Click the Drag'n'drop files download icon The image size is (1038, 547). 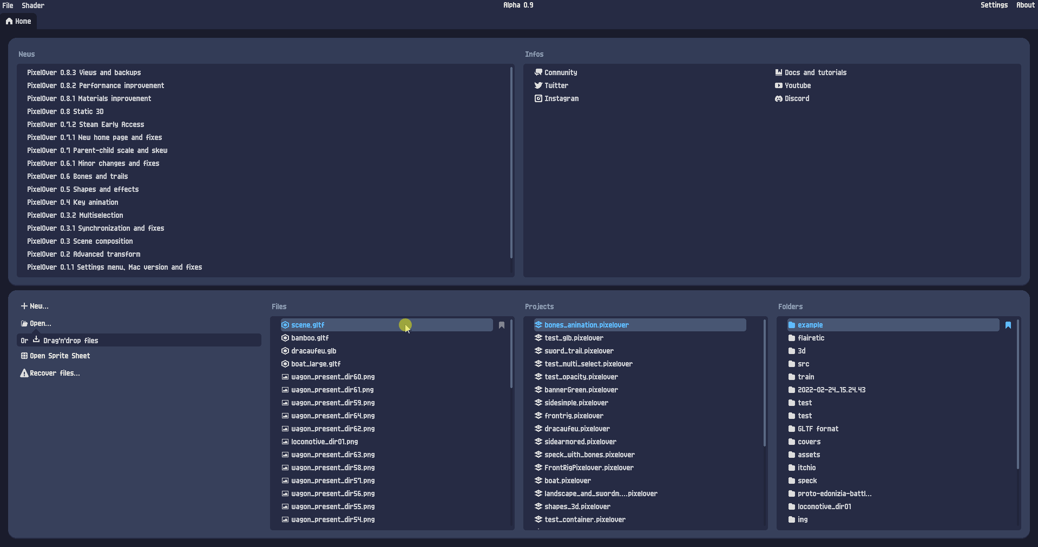pyautogui.click(x=36, y=339)
